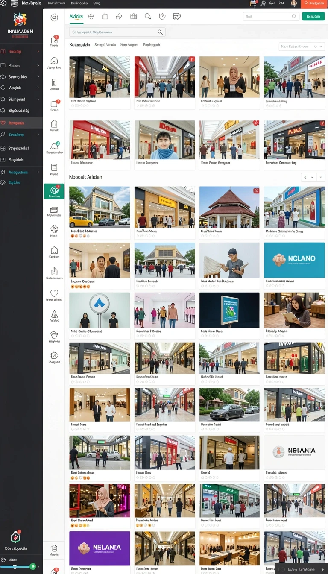Click the magnifier inside the wide search field
Image resolution: width=328 pixels, height=574 pixels.
coord(160,32)
